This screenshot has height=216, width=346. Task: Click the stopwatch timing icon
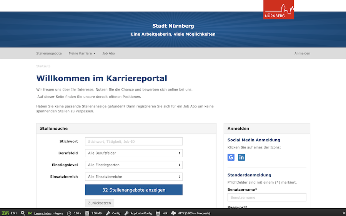(69, 213)
